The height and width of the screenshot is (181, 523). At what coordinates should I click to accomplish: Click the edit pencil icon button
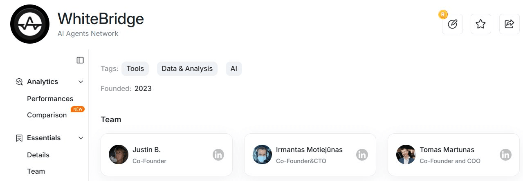point(452,24)
